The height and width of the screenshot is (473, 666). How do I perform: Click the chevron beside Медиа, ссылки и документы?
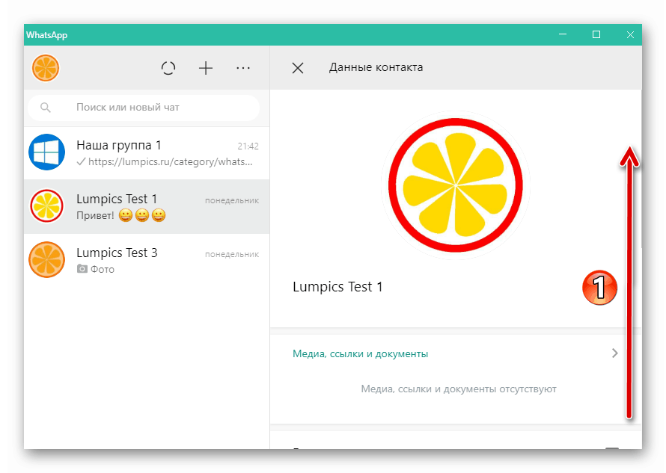coord(615,353)
